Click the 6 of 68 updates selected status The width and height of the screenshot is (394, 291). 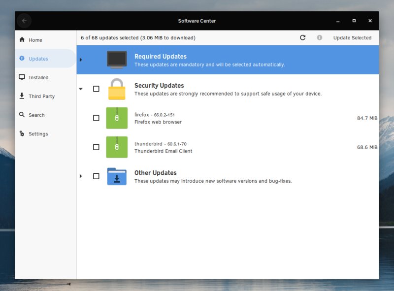coord(138,38)
